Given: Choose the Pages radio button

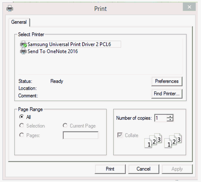Looking at the screenshot, I should (22, 135).
